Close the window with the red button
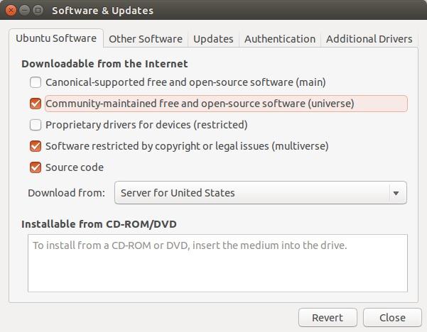This screenshot has width=427, height=332. point(11,11)
